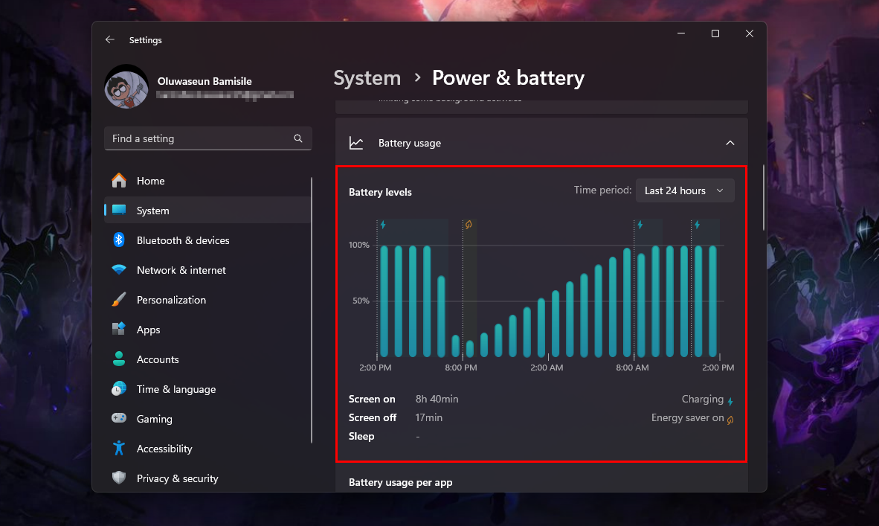The height and width of the screenshot is (526, 879).
Task: Open the user profile avatar picture
Action: coord(126,87)
